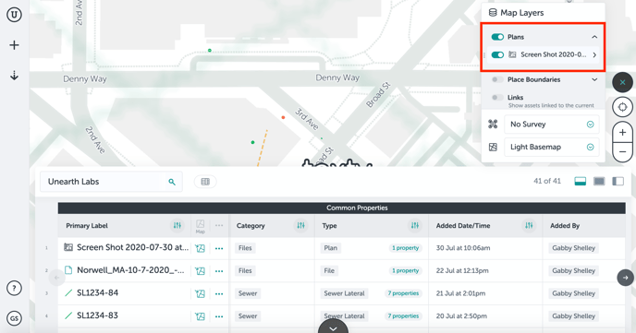Open the Screen Shot 2020-07-30 asset

point(132,247)
